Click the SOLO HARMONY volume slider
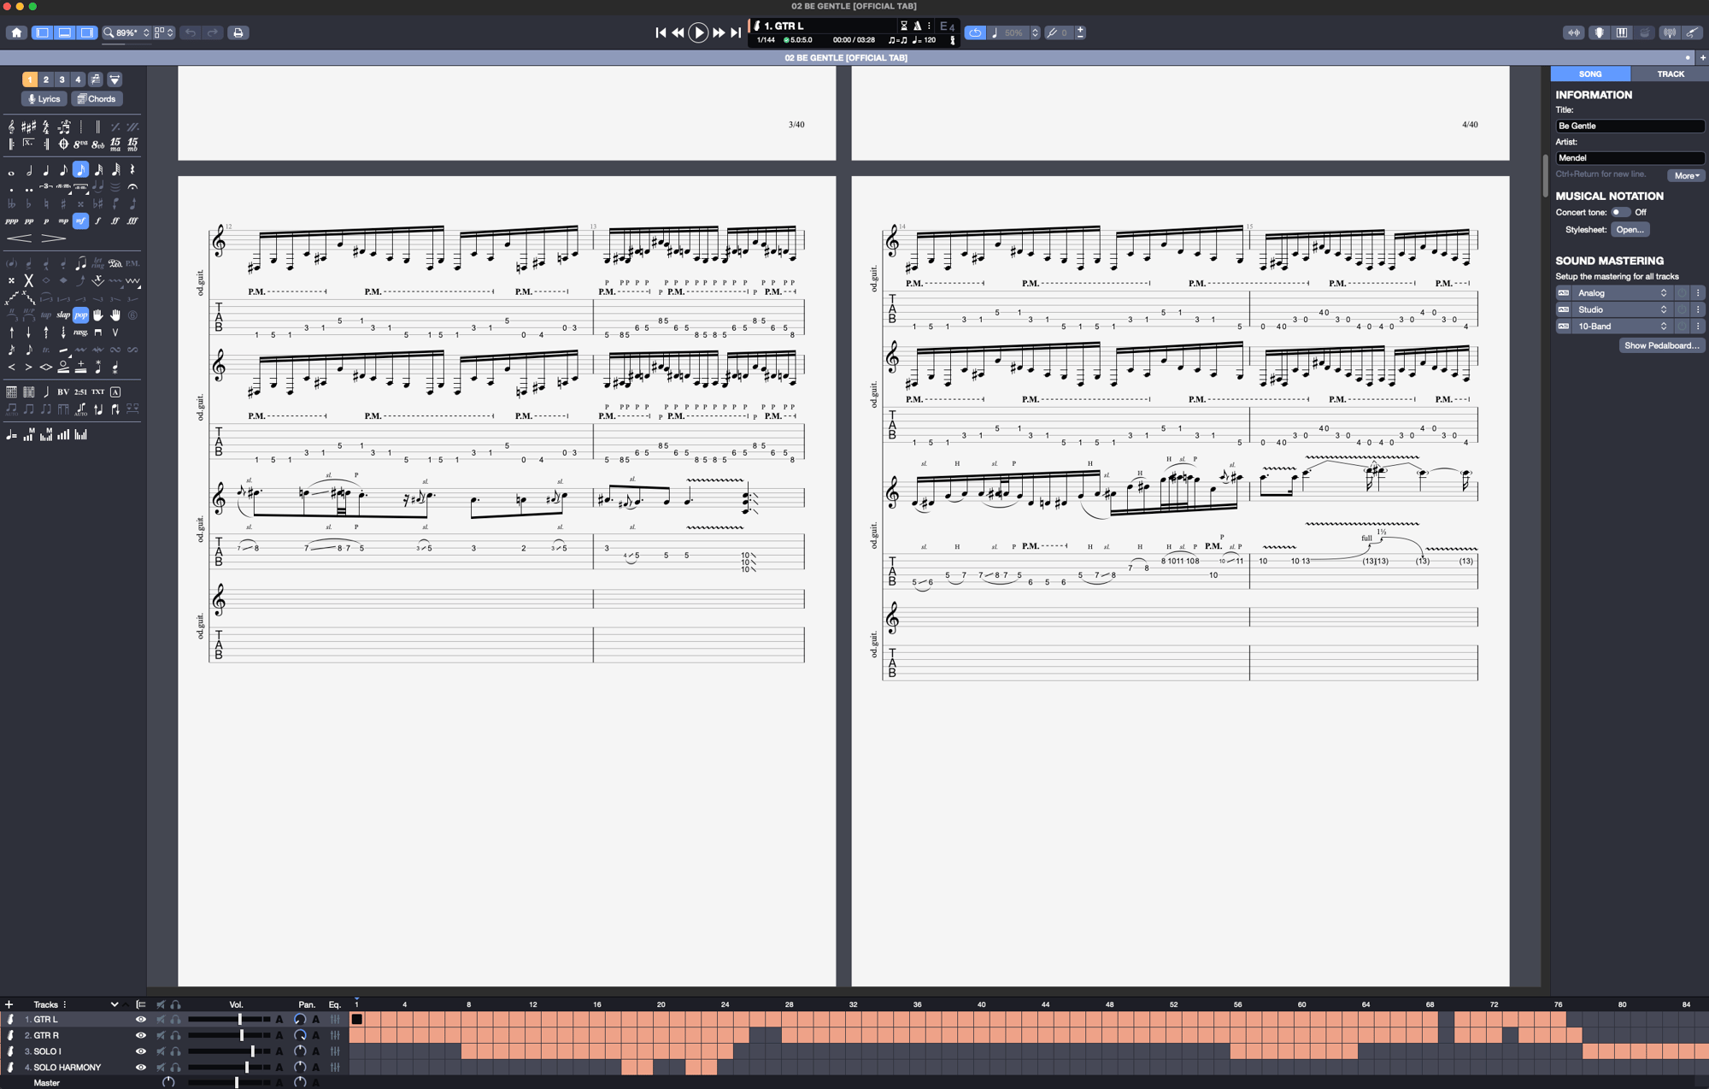The width and height of the screenshot is (1709, 1089). (246, 1067)
